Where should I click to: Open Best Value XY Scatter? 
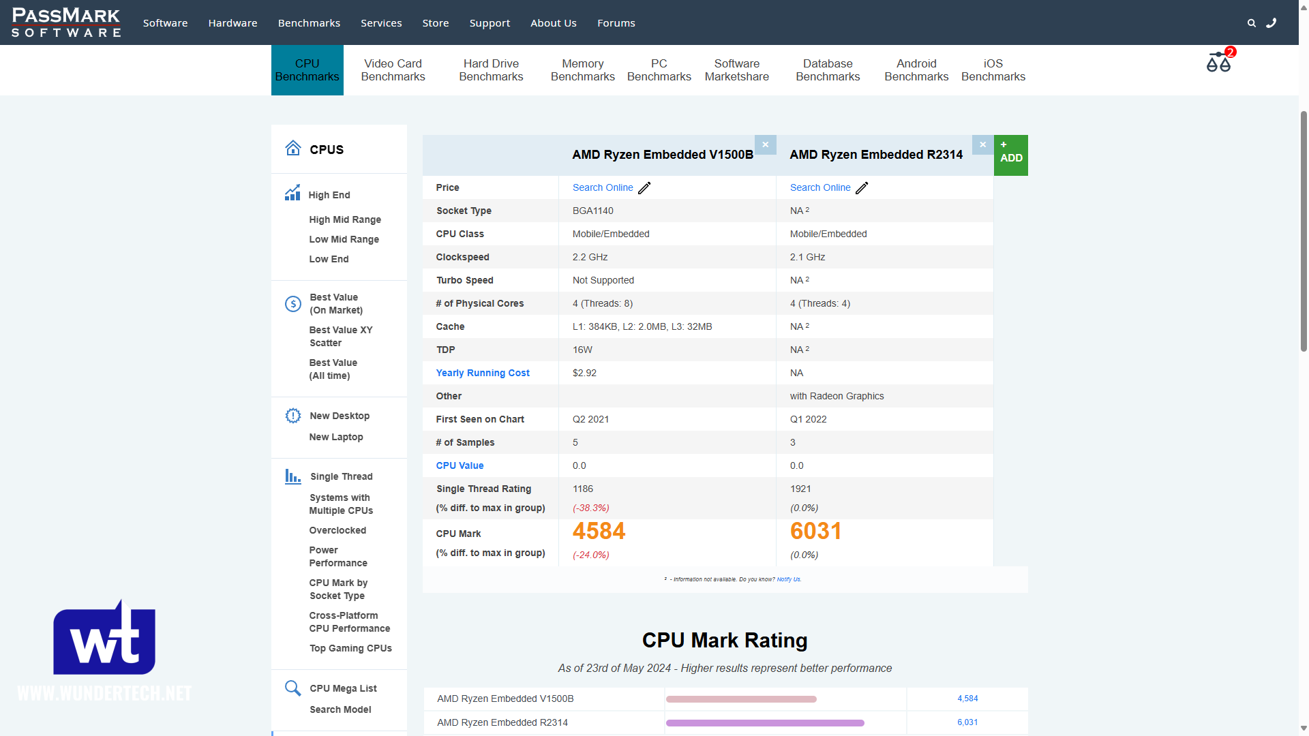click(341, 336)
